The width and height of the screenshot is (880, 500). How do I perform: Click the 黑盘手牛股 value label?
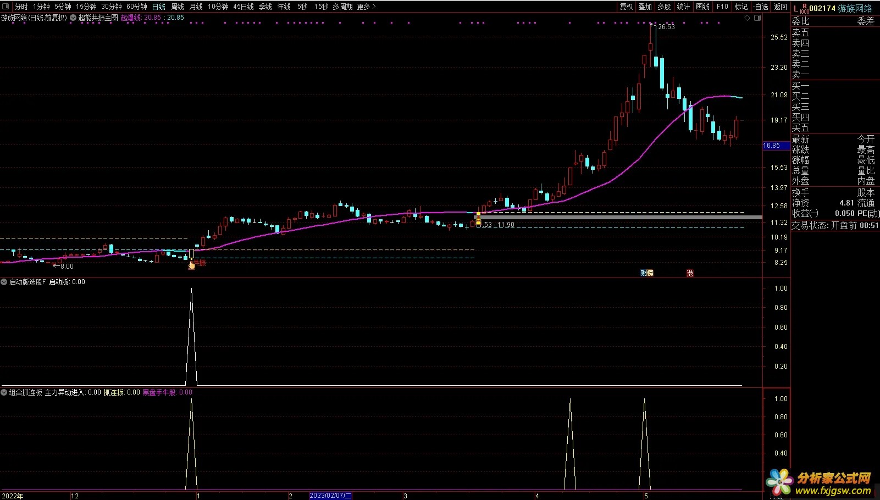click(168, 392)
